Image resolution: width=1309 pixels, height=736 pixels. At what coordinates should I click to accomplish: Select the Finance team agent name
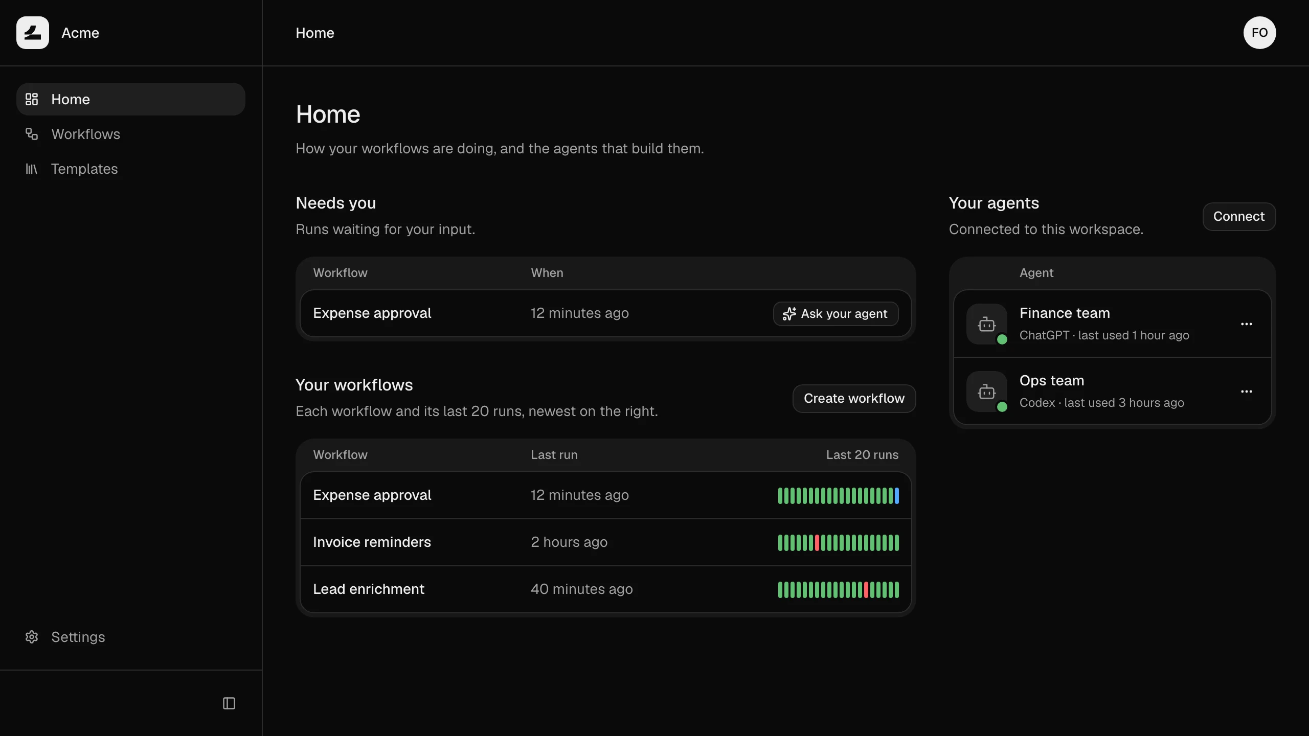tap(1065, 313)
